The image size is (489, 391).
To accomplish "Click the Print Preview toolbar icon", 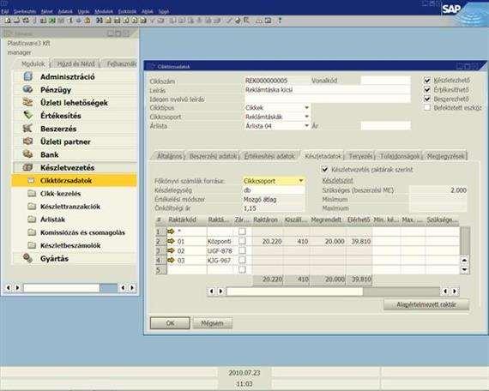I will click(8, 21).
